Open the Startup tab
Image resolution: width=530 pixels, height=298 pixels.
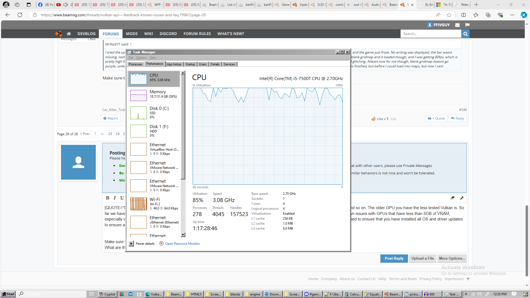click(190, 64)
